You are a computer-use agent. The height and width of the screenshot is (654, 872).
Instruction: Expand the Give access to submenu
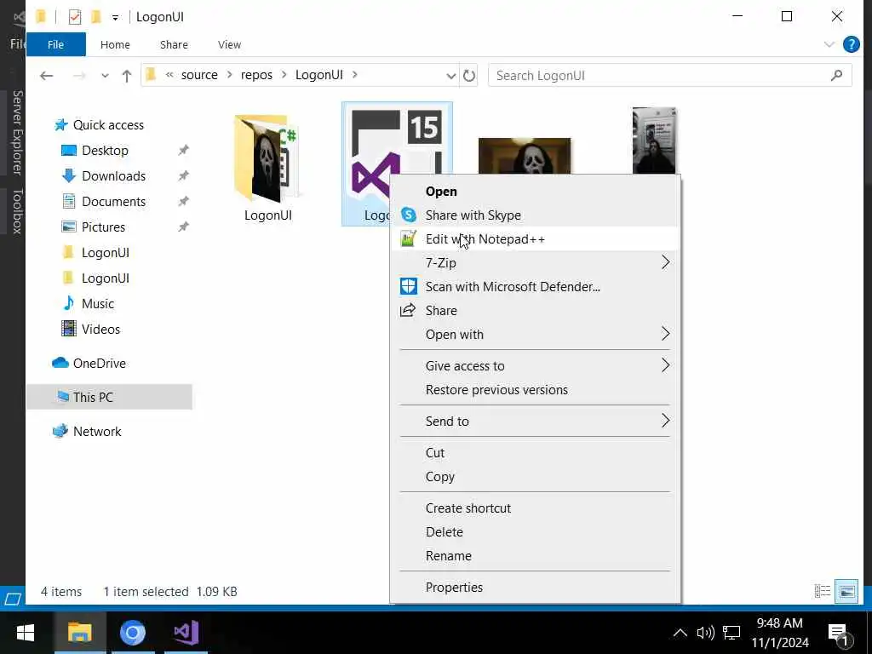coord(535,366)
